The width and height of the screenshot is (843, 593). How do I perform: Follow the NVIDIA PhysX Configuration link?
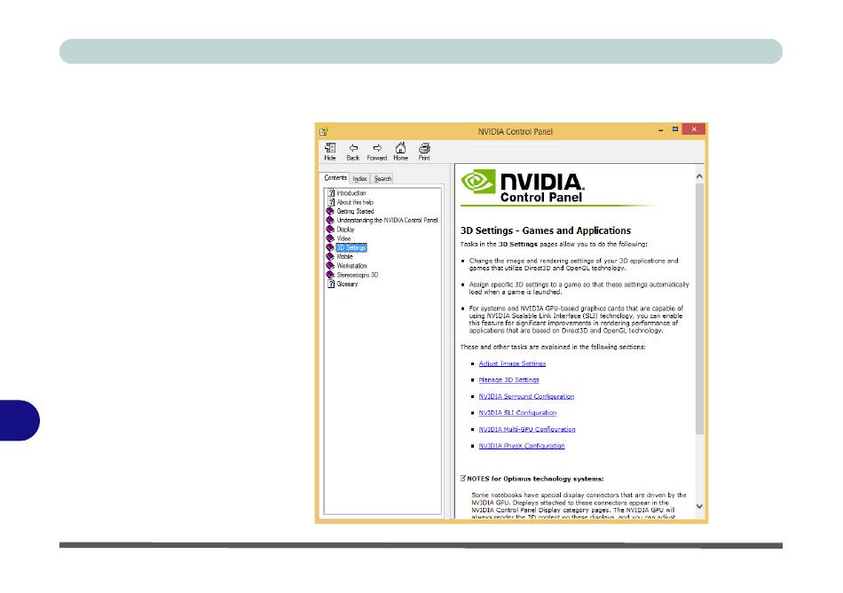pyautogui.click(x=521, y=446)
